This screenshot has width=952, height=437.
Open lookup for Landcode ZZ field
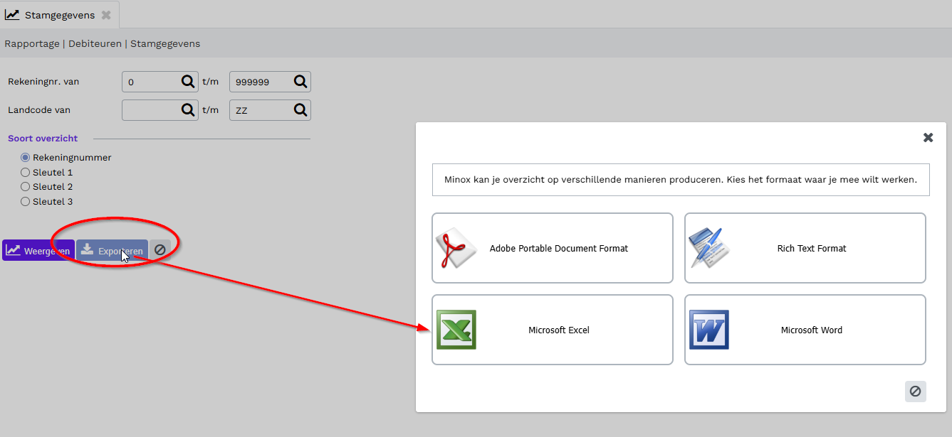coord(300,110)
